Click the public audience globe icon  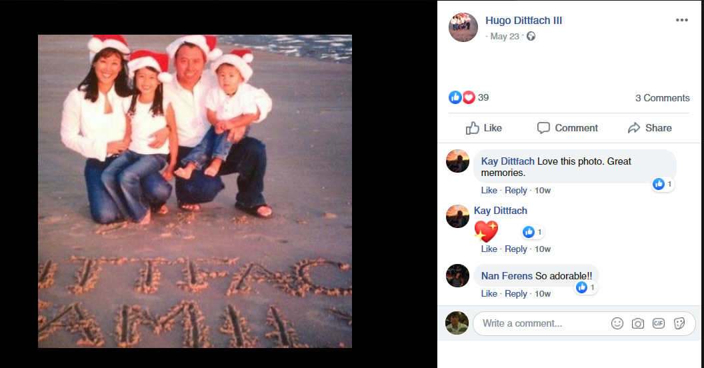pyautogui.click(x=531, y=37)
